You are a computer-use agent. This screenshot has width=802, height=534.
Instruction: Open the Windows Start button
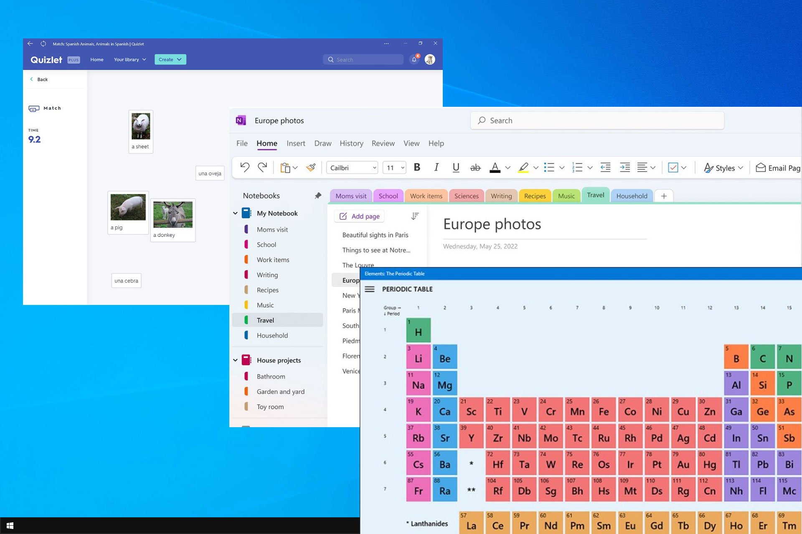tap(10, 526)
